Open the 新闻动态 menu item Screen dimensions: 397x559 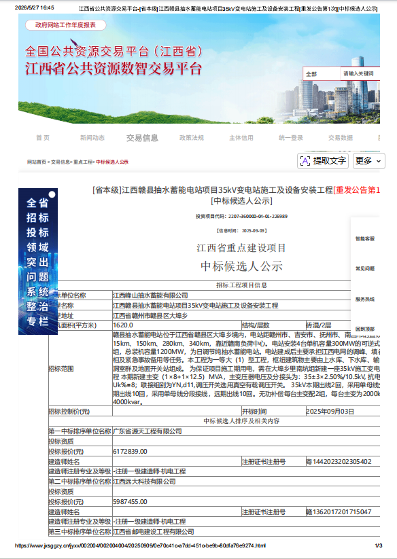[92, 138]
